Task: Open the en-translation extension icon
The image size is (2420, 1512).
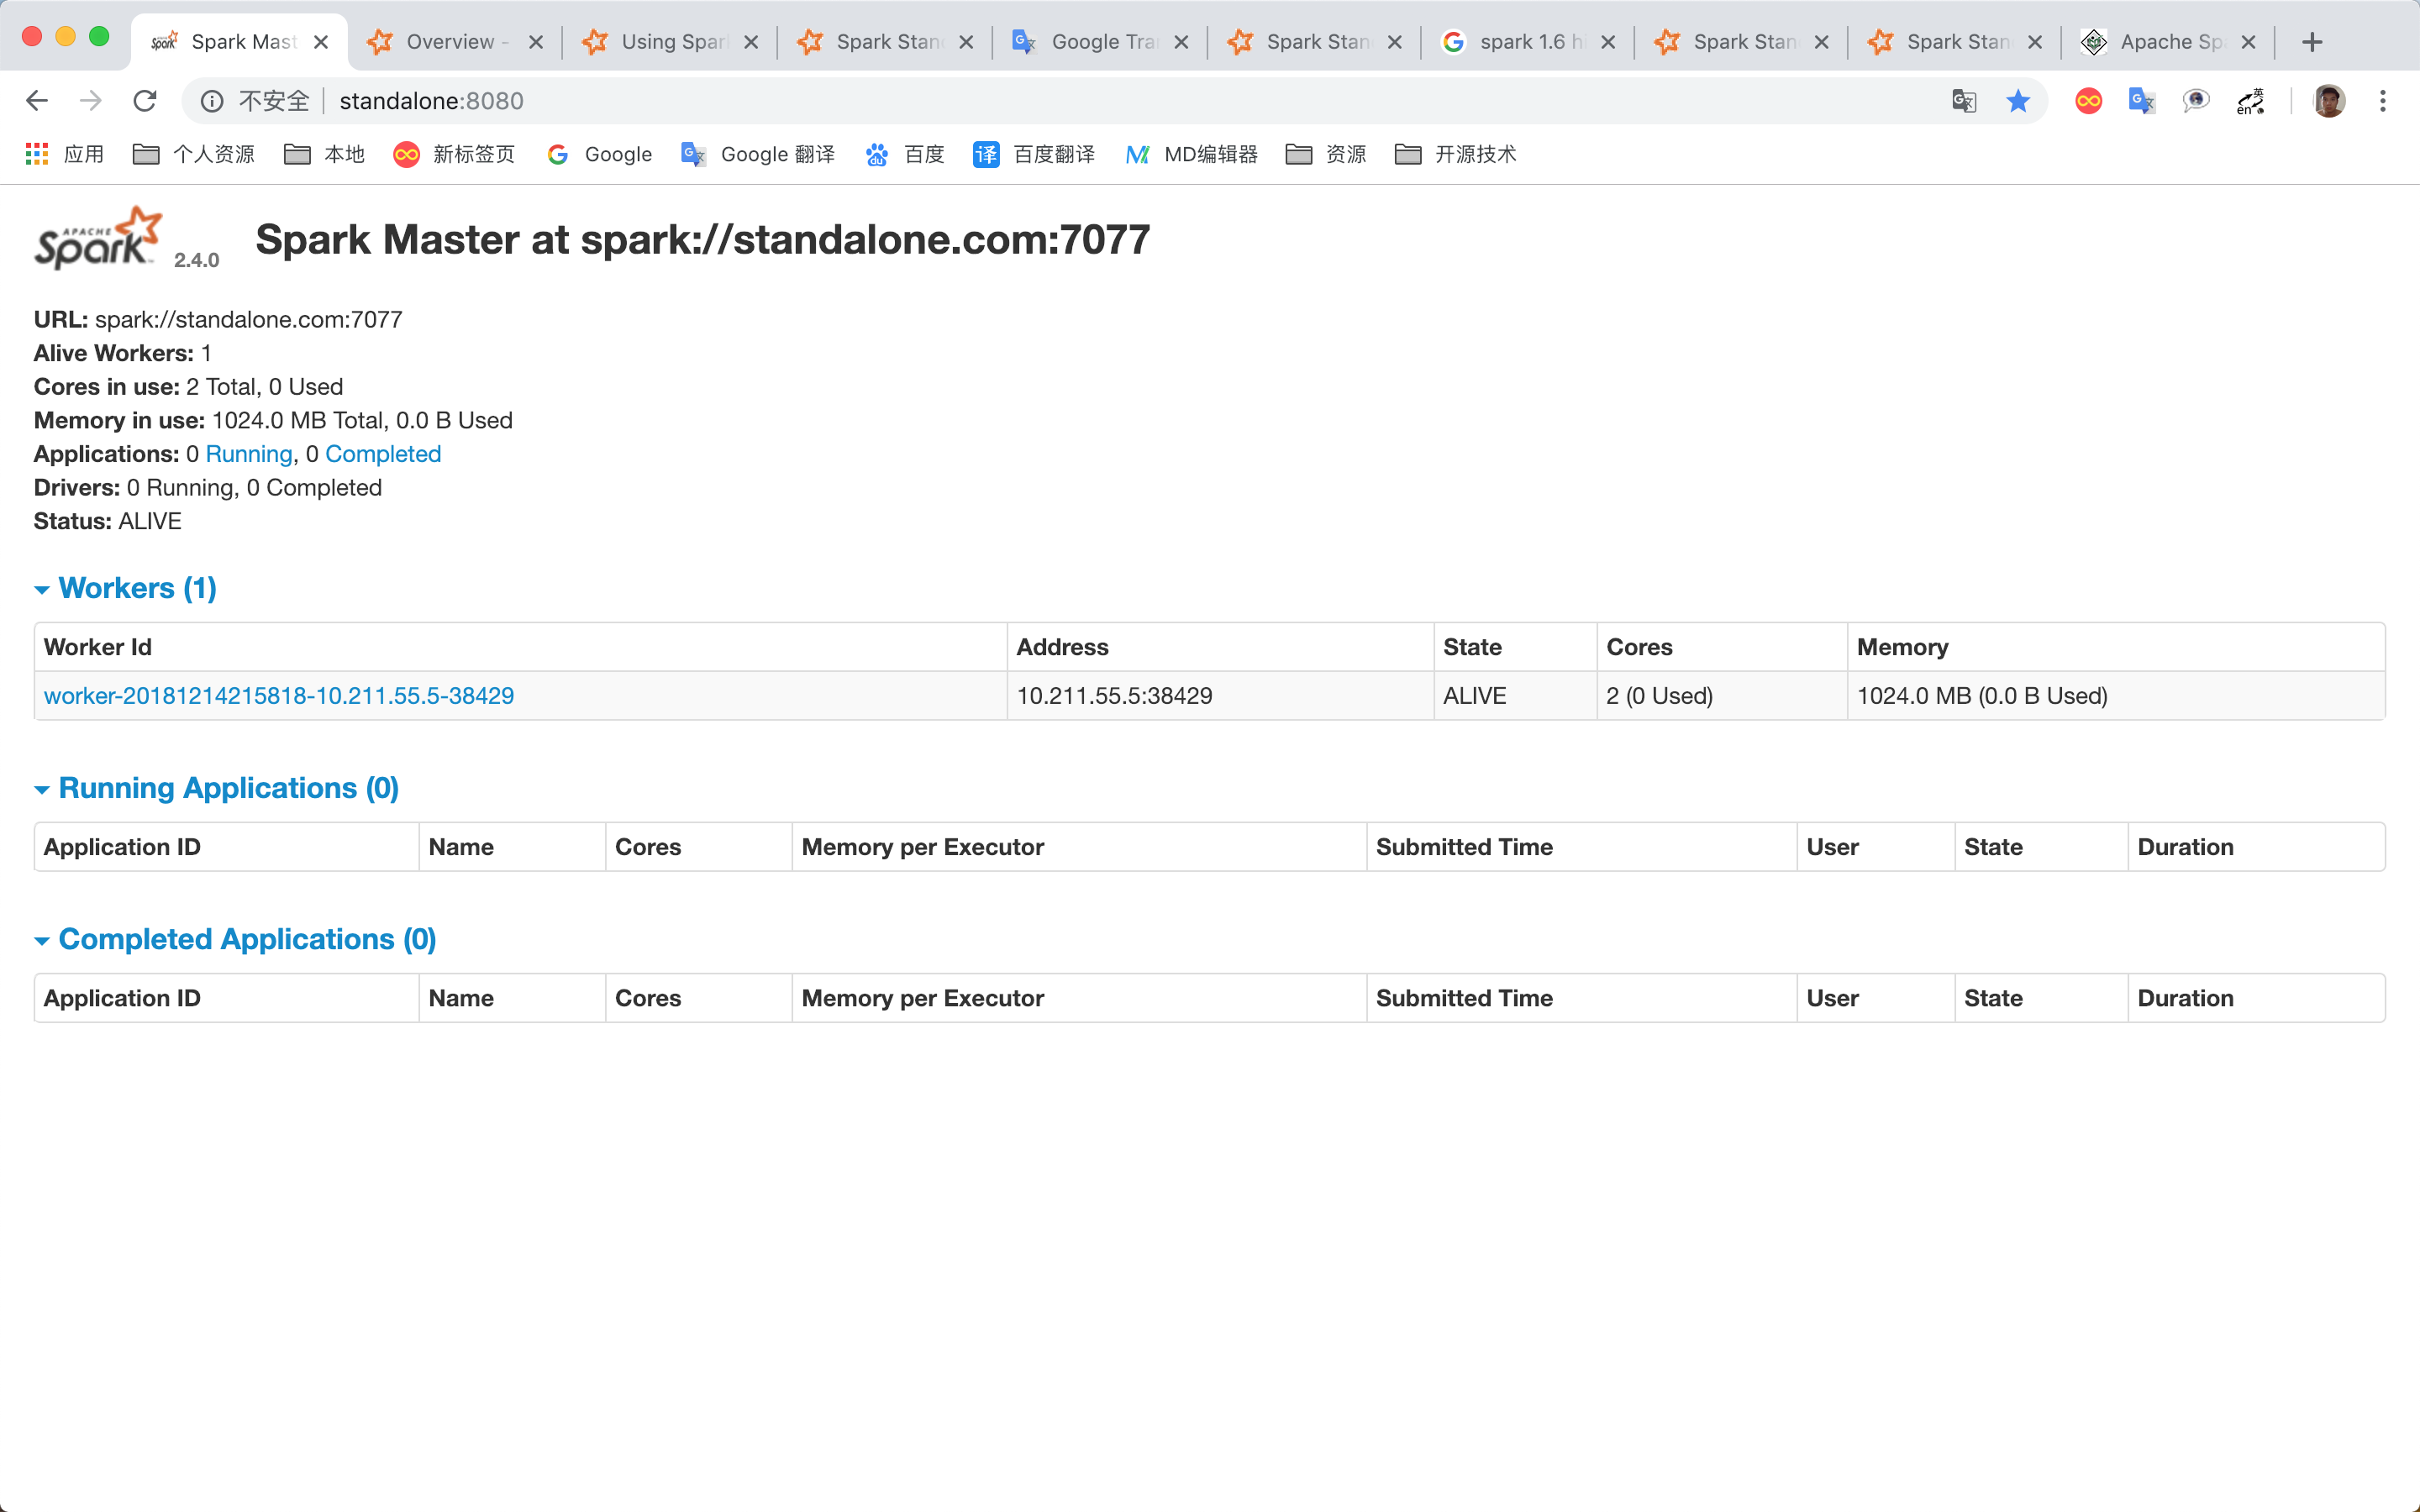Action: [x=2250, y=101]
